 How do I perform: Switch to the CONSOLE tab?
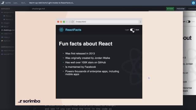click(x=192, y=9)
